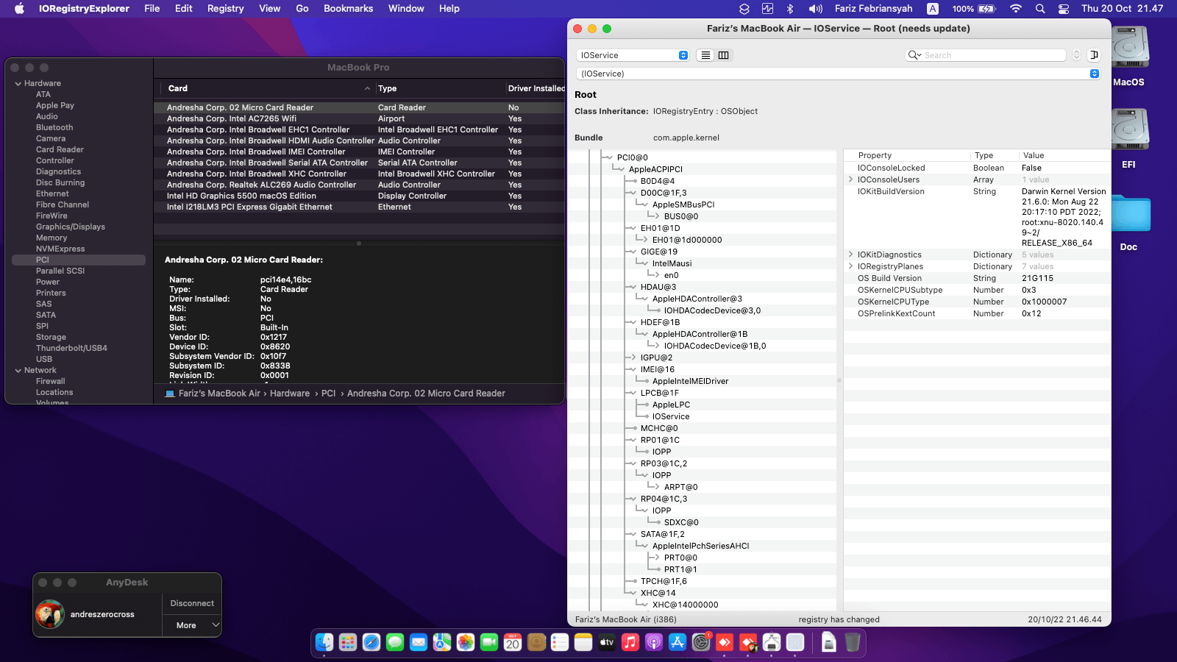This screenshot has height=662, width=1177.
Task: Select Intel AC7265 Wifi row
Action: (x=359, y=118)
